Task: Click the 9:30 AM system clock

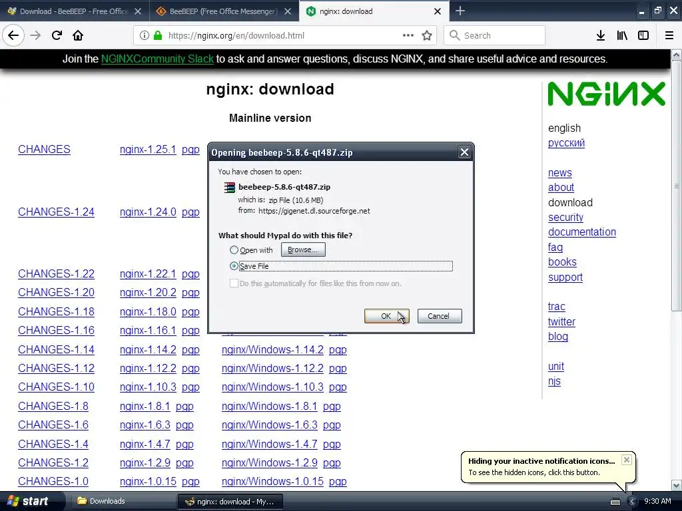Action: [x=657, y=502]
